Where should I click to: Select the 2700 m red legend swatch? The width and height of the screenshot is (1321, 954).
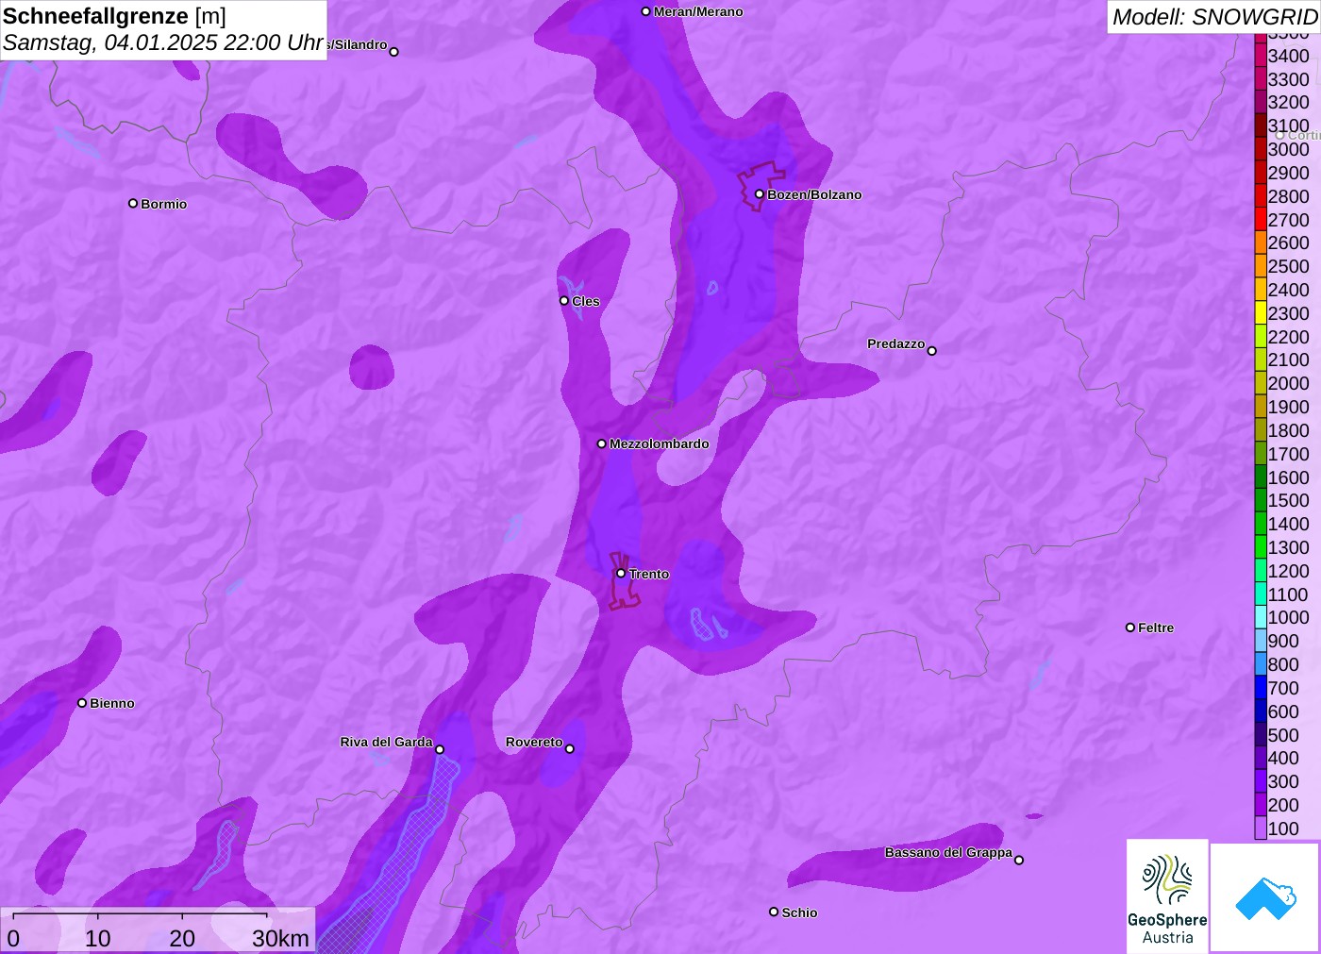coord(1261,220)
